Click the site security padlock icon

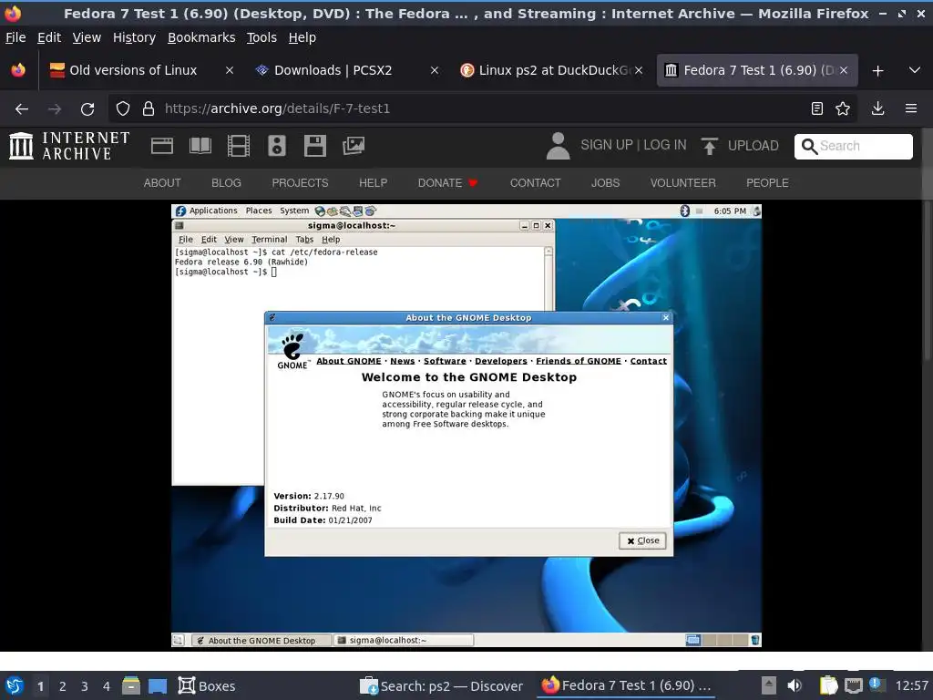click(149, 109)
